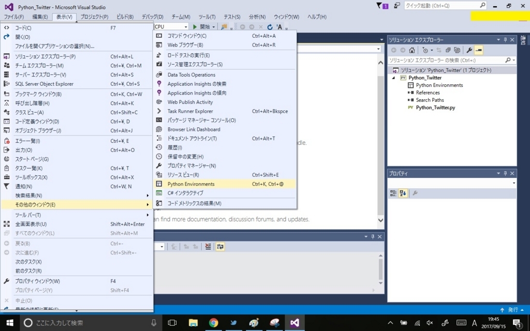
Task: Choose Web ブラウザー(B) menu item
Action: click(x=225, y=45)
